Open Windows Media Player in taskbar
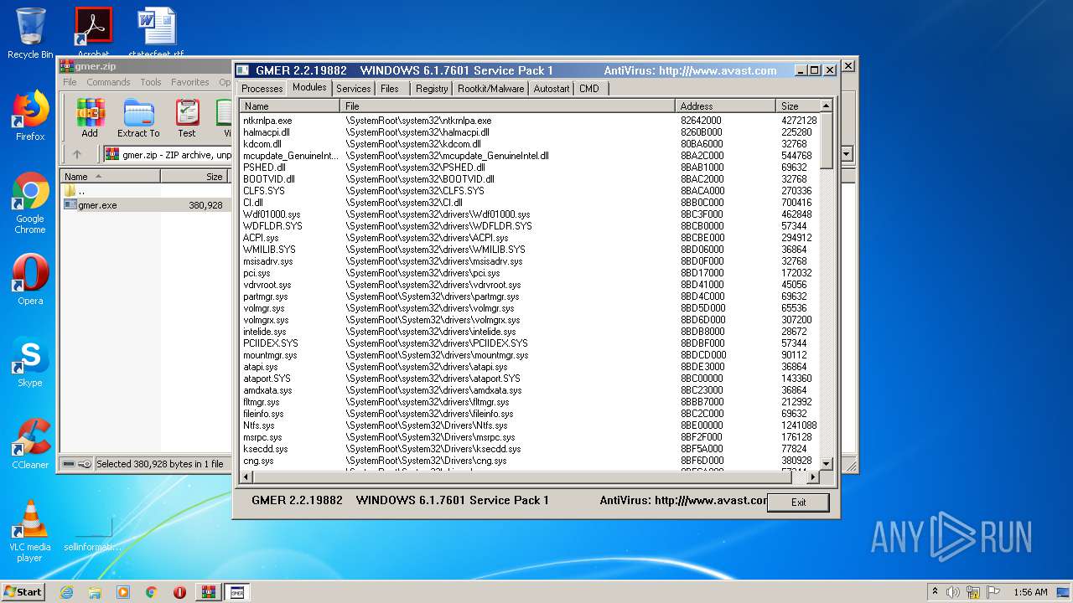The width and height of the screenshot is (1073, 603). click(123, 592)
